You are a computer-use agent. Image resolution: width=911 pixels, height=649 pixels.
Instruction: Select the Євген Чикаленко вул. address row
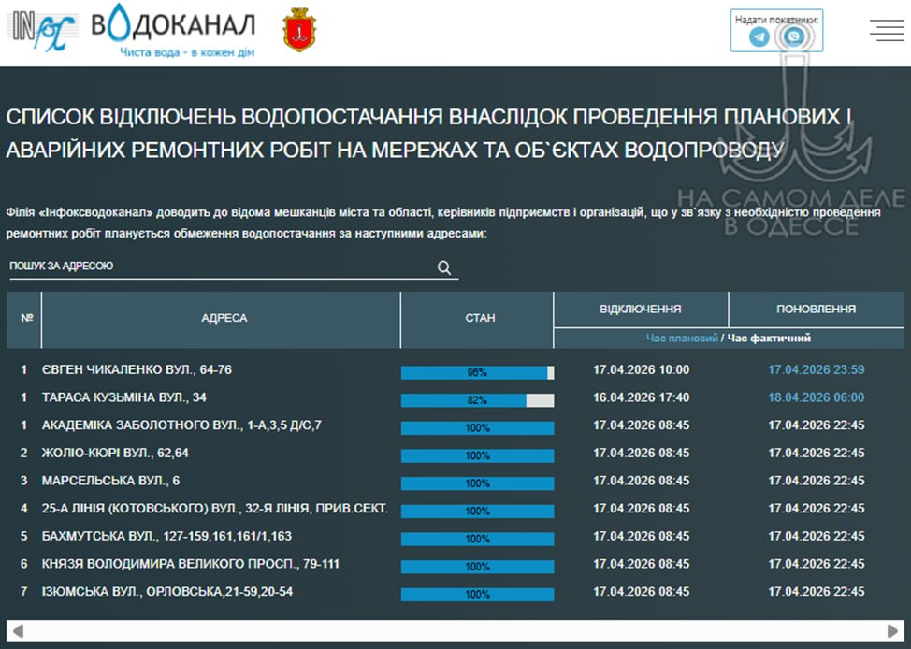pos(137,370)
